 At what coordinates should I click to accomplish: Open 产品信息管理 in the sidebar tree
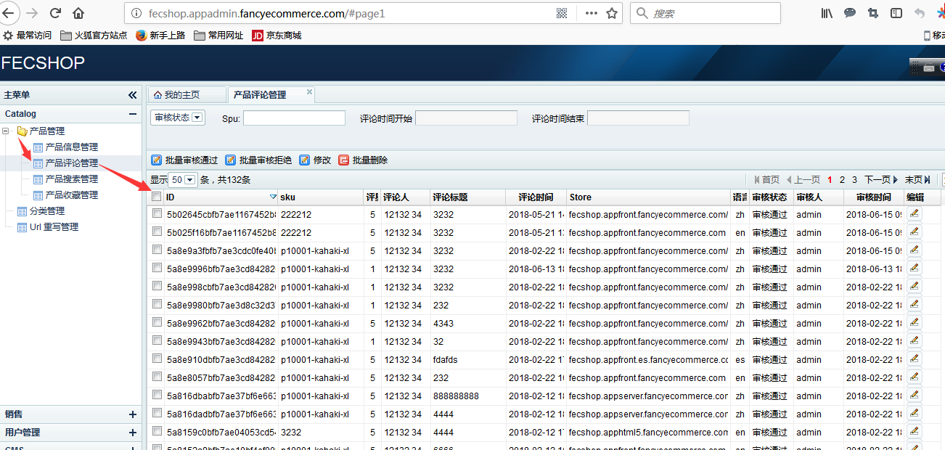(x=71, y=147)
